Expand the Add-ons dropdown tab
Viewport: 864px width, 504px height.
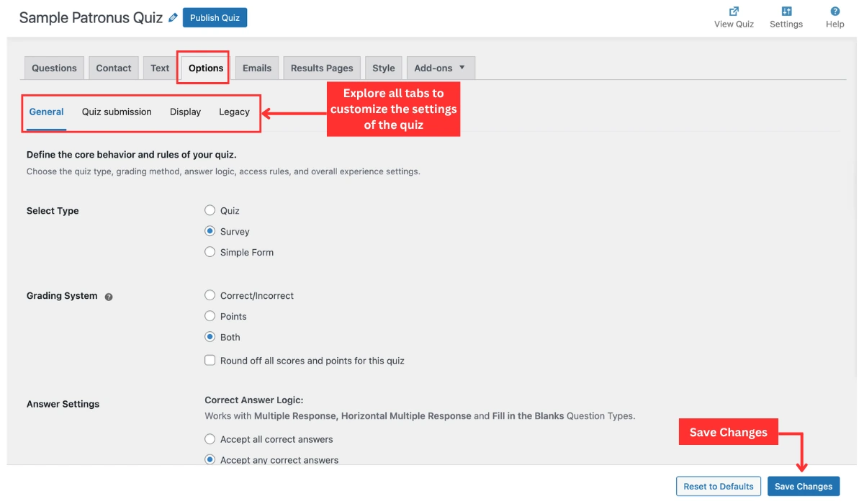click(x=440, y=68)
